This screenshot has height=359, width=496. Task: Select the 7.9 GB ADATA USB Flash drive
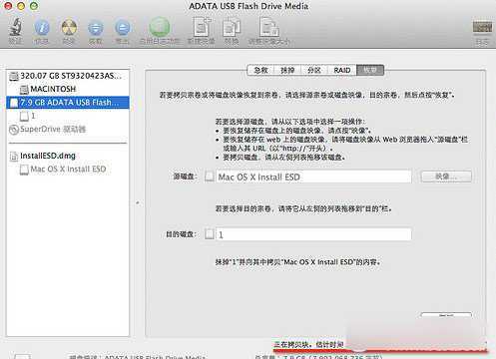pos(68,103)
